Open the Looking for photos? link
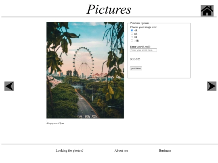 (69, 151)
